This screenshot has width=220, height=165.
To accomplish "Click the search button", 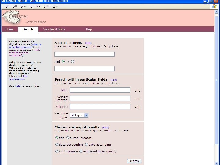I will tap(134, 161).
